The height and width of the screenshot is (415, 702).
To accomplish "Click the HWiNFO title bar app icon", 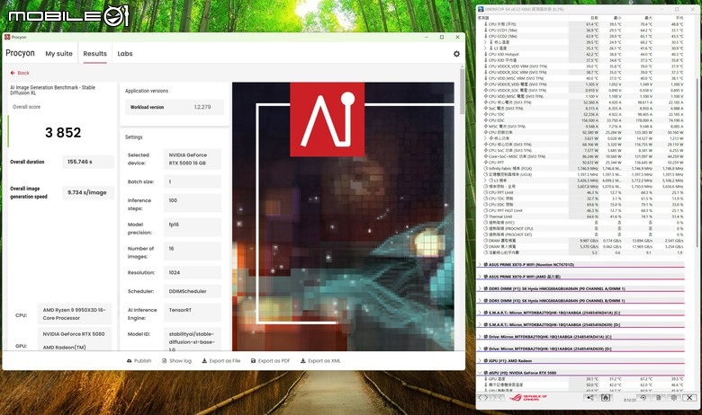I will [481, 9].
